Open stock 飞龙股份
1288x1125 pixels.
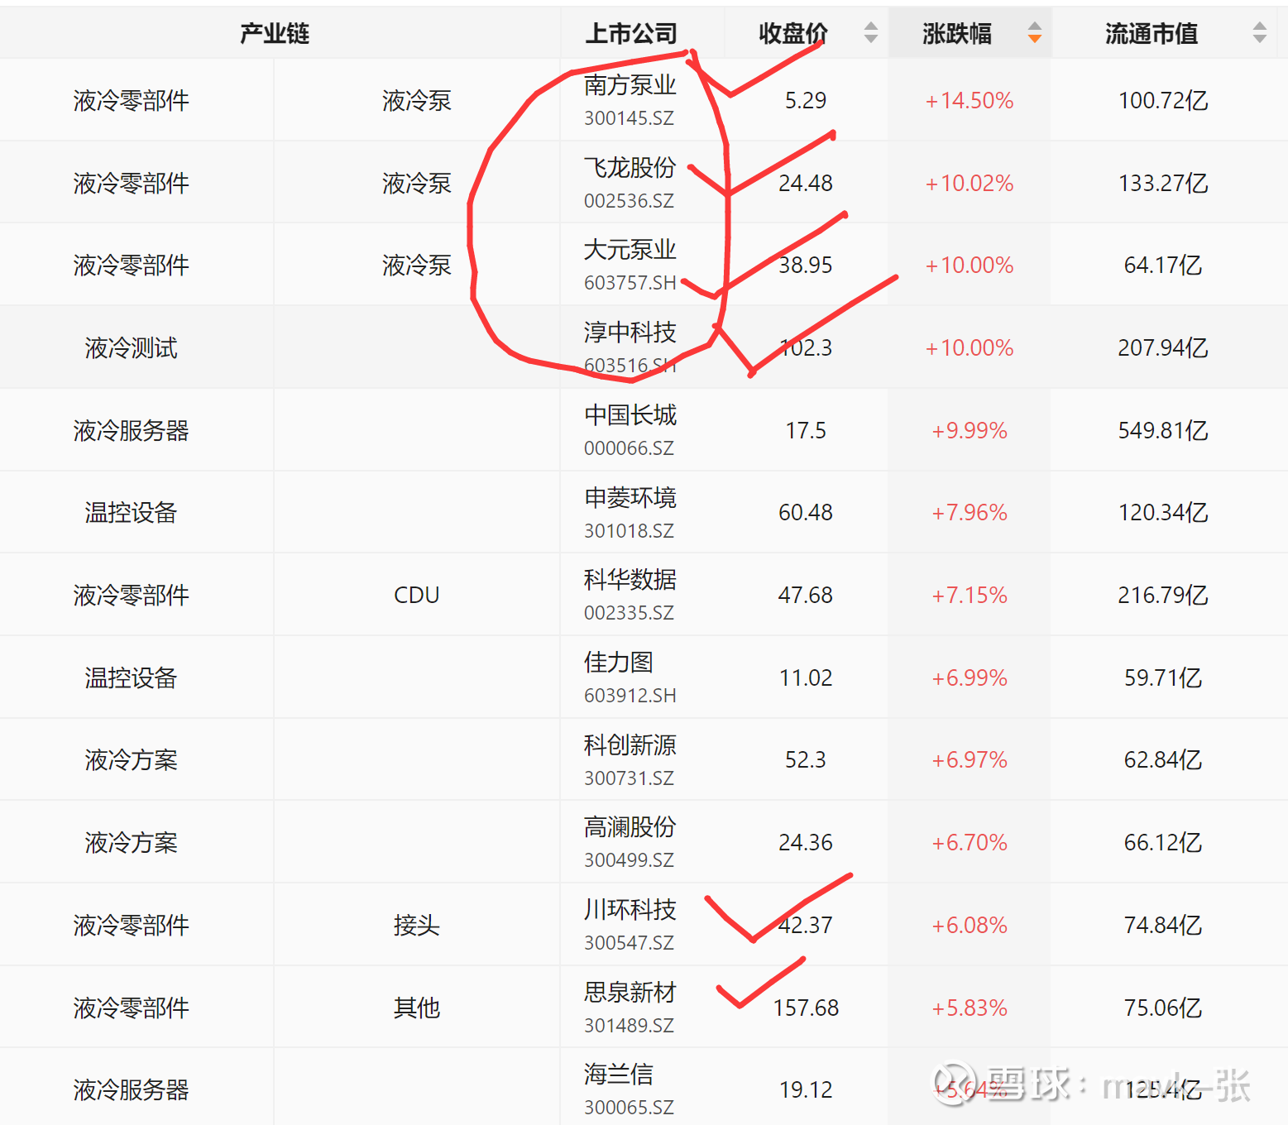click(x=630, y=168)
